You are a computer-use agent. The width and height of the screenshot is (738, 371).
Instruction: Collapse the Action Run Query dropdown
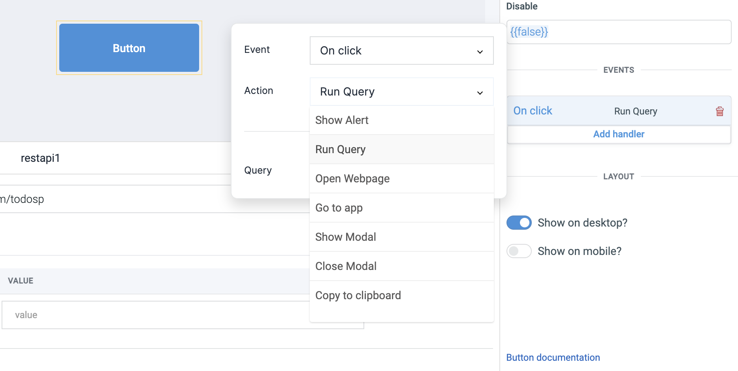[x=401, y=92]
